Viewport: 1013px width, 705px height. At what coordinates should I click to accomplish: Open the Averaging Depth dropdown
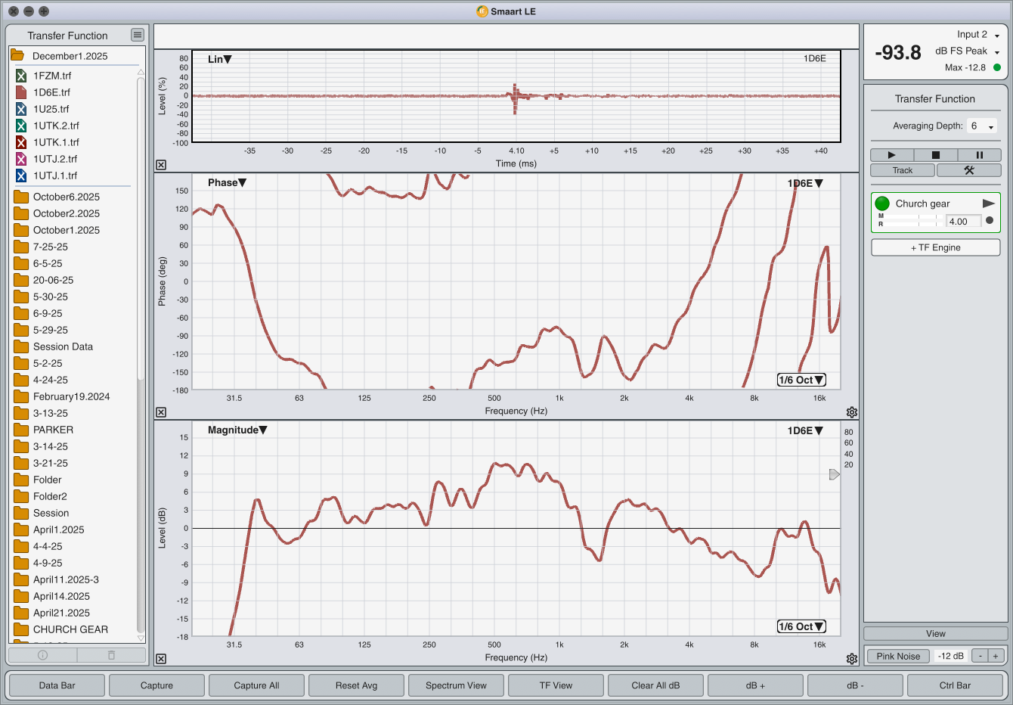[x=982, y=126]
